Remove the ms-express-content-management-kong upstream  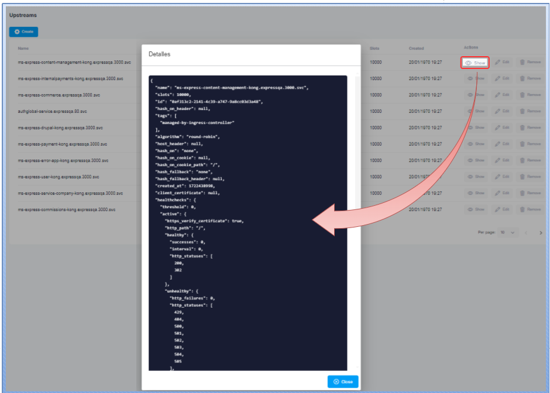tap(530, 63)
